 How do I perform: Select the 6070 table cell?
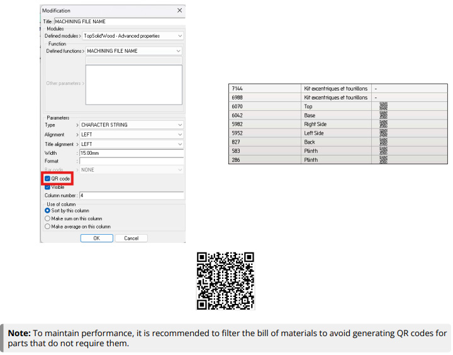265,106
